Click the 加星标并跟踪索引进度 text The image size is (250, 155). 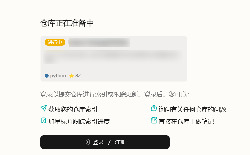pos(79,122)
